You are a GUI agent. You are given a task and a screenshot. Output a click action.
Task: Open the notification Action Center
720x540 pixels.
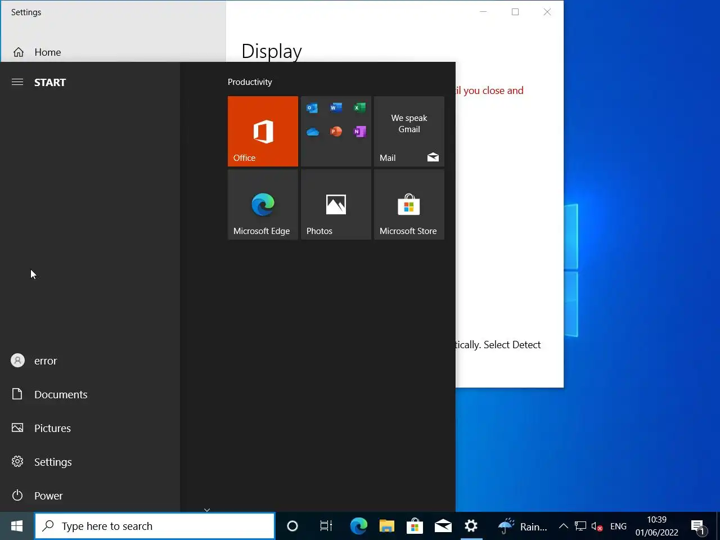[699, 526]
